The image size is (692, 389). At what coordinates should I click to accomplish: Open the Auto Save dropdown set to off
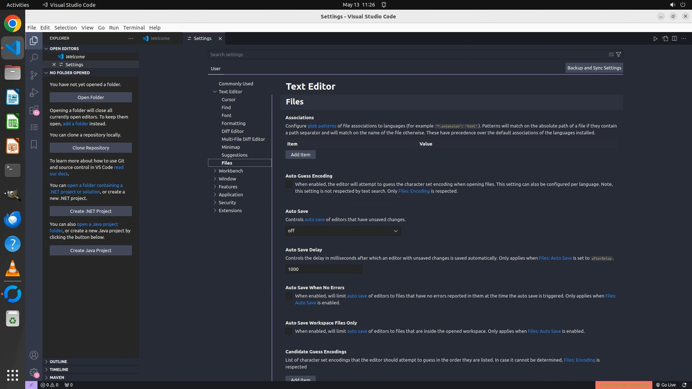[x=343, y=231]
